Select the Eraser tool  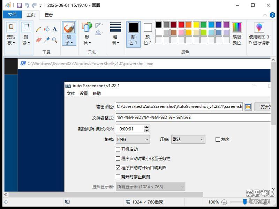point(39,40)
